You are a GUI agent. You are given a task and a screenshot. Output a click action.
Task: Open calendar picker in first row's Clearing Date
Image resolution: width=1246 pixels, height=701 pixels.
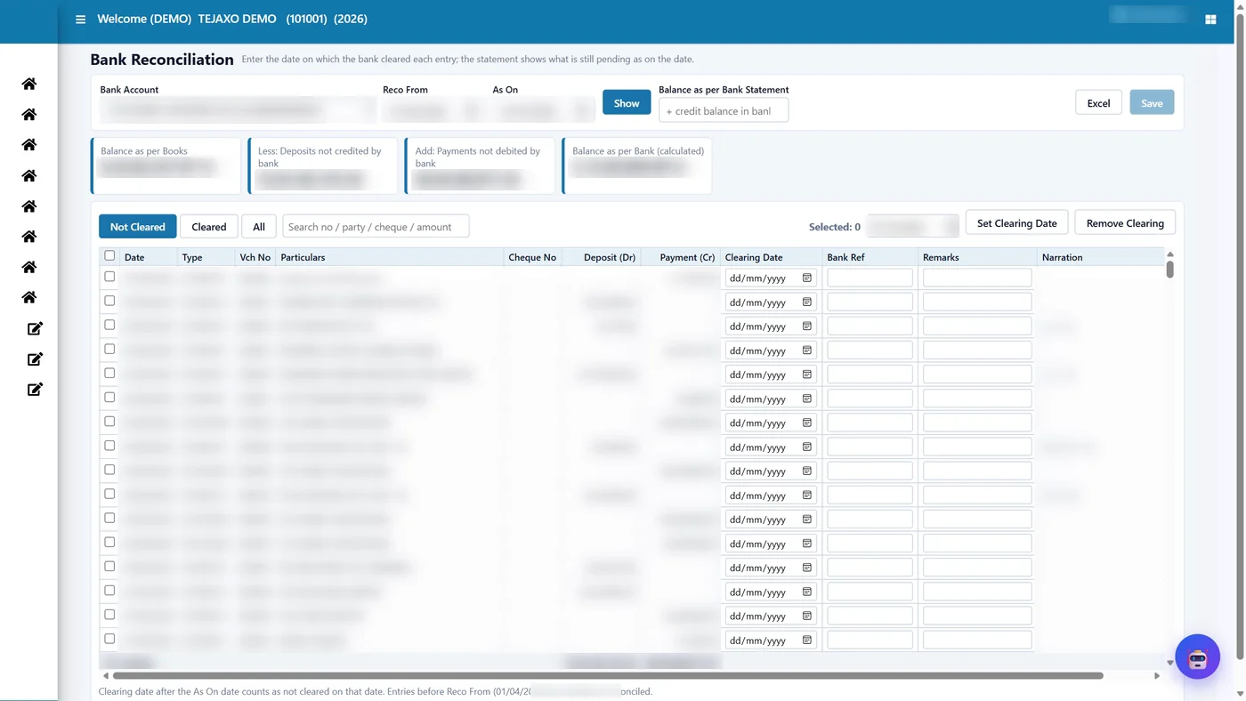click(807, 278)
